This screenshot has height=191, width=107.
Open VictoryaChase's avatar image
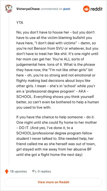coord(9,9)
